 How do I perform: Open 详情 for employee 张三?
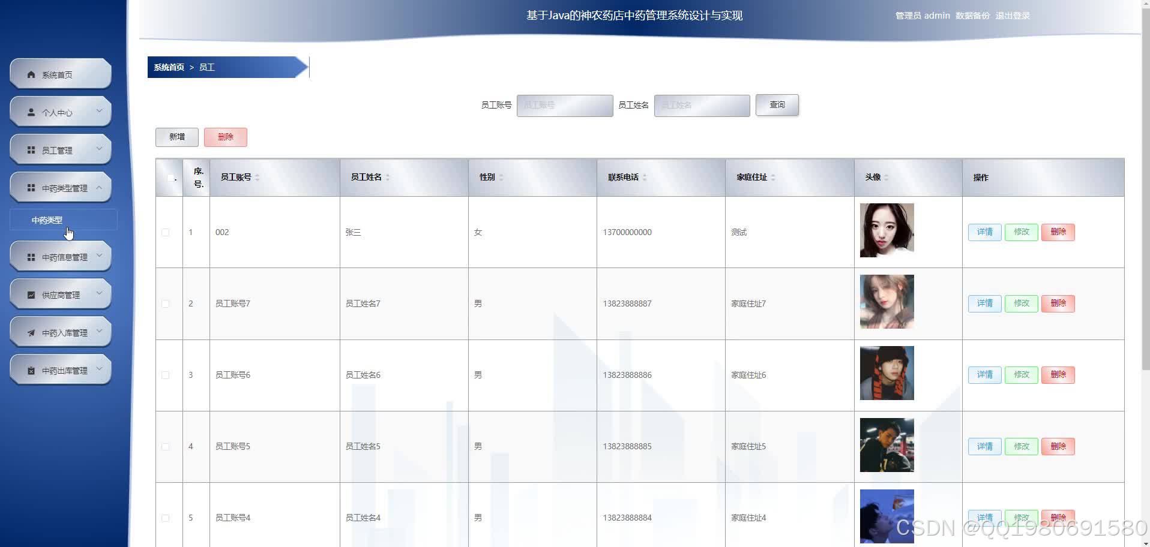(984, 232)
